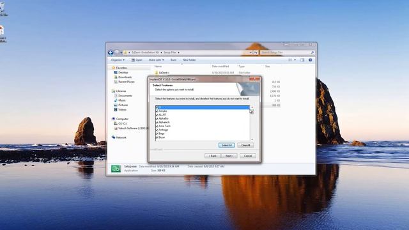Toggle the Bicon feature checkbox
409x230 pixels.
click(x=157, y=137)
